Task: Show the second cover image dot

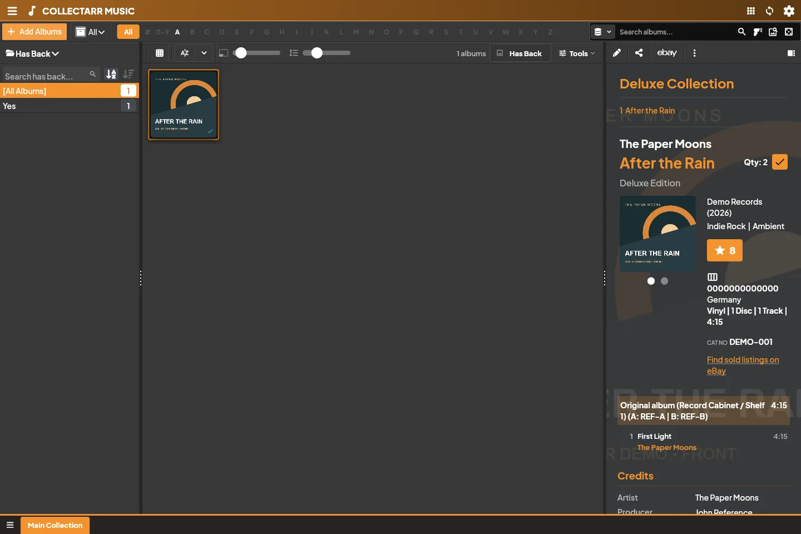Action: point(664,281)
